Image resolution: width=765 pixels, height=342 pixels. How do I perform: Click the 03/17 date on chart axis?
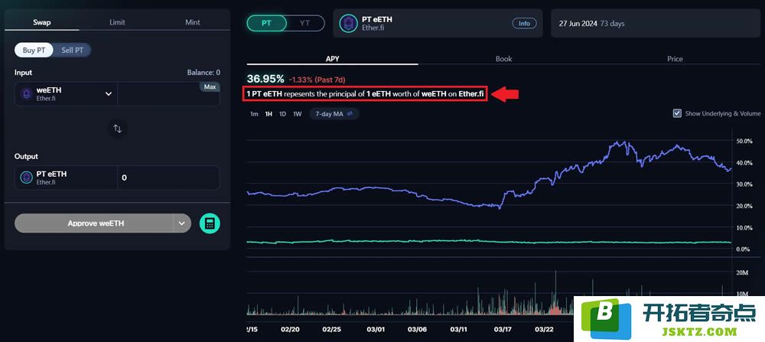[502, 329]
